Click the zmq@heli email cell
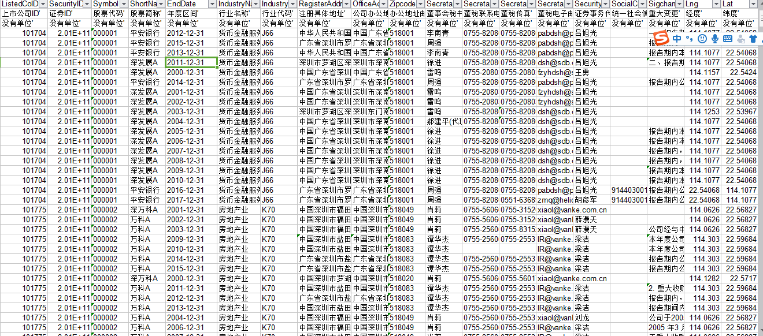The image size is (763, 336). 555,200
